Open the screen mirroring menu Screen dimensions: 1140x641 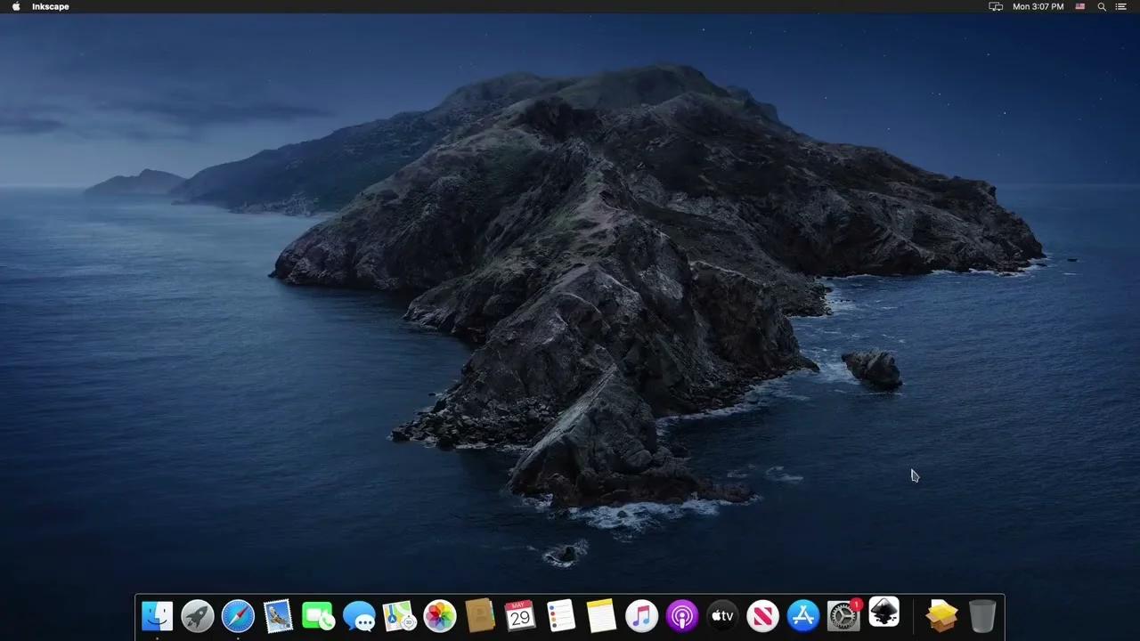pos(995,6)
